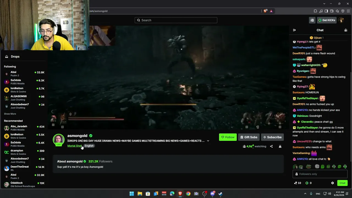Toggle microphone icon in system tray
The height and width of the screenshot is (198, 352).
click(x=311, y=194)
